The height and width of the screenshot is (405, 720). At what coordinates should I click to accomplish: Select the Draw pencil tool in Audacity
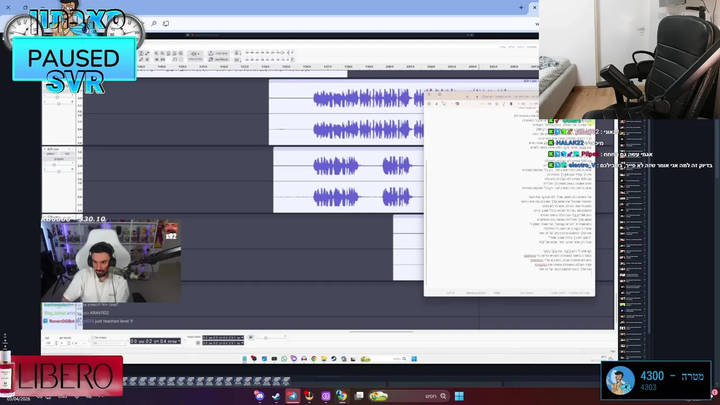141,60
